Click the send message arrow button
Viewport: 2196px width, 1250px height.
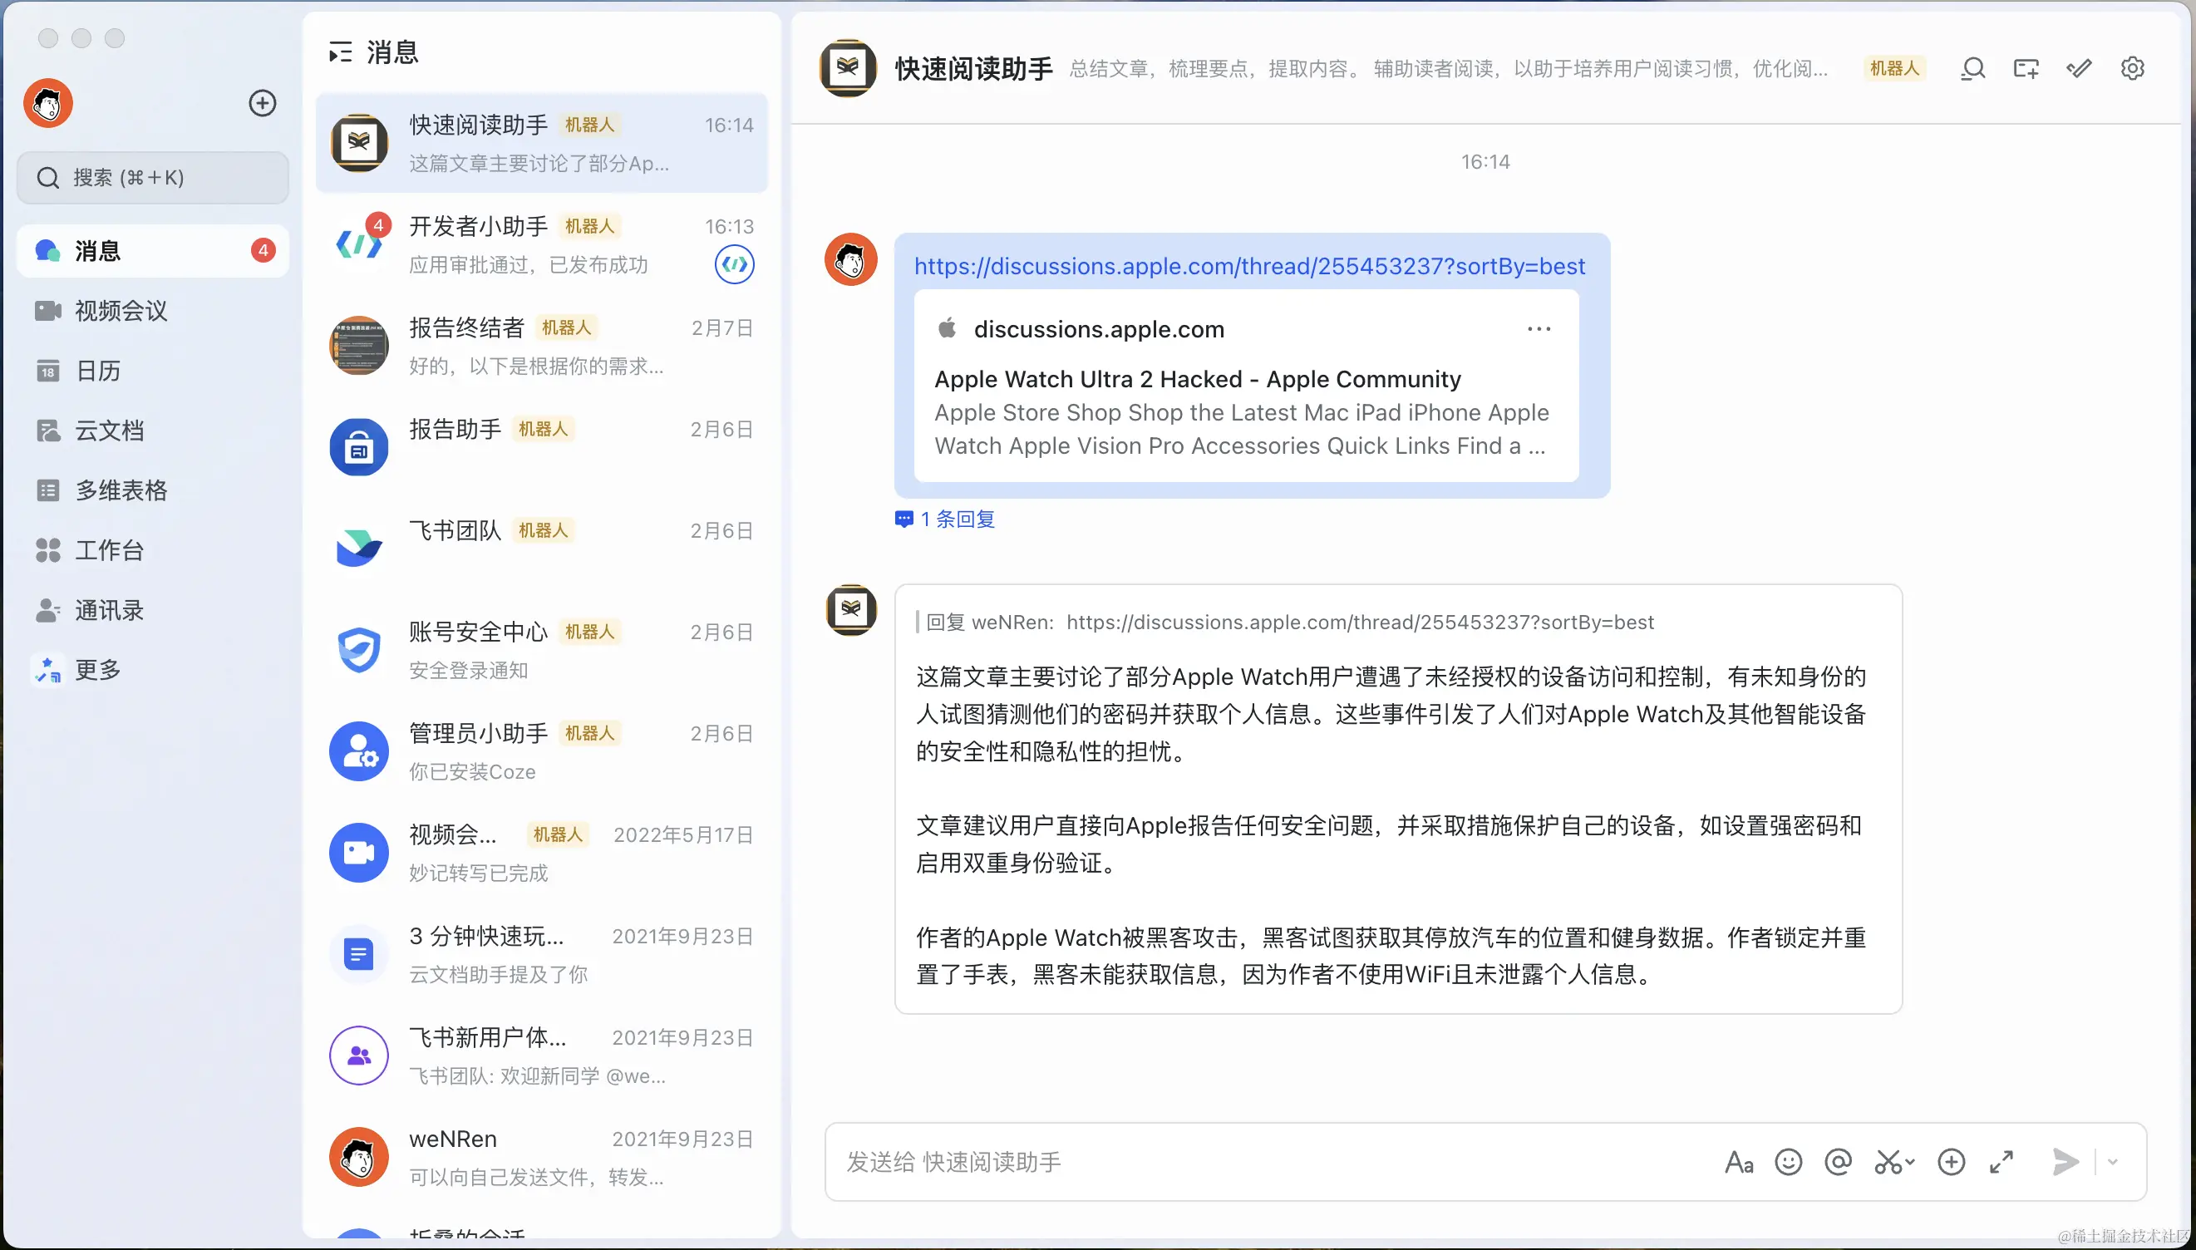coord(2065,1162)
